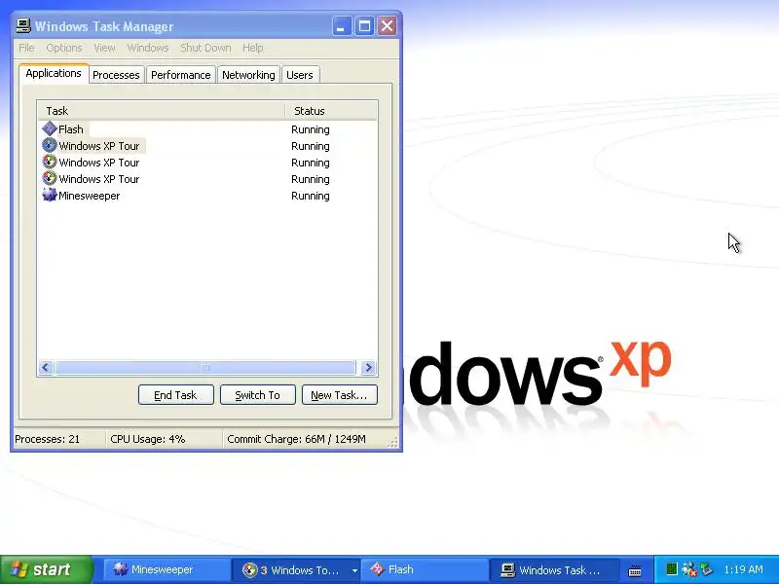Click the CPU Usage: 4% status entry
The height and width of the screenshot is (584, 779).
tap(148, 439)
